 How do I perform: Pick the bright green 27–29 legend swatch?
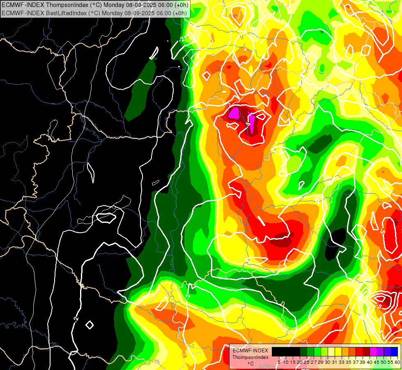(x=317, y=351)
